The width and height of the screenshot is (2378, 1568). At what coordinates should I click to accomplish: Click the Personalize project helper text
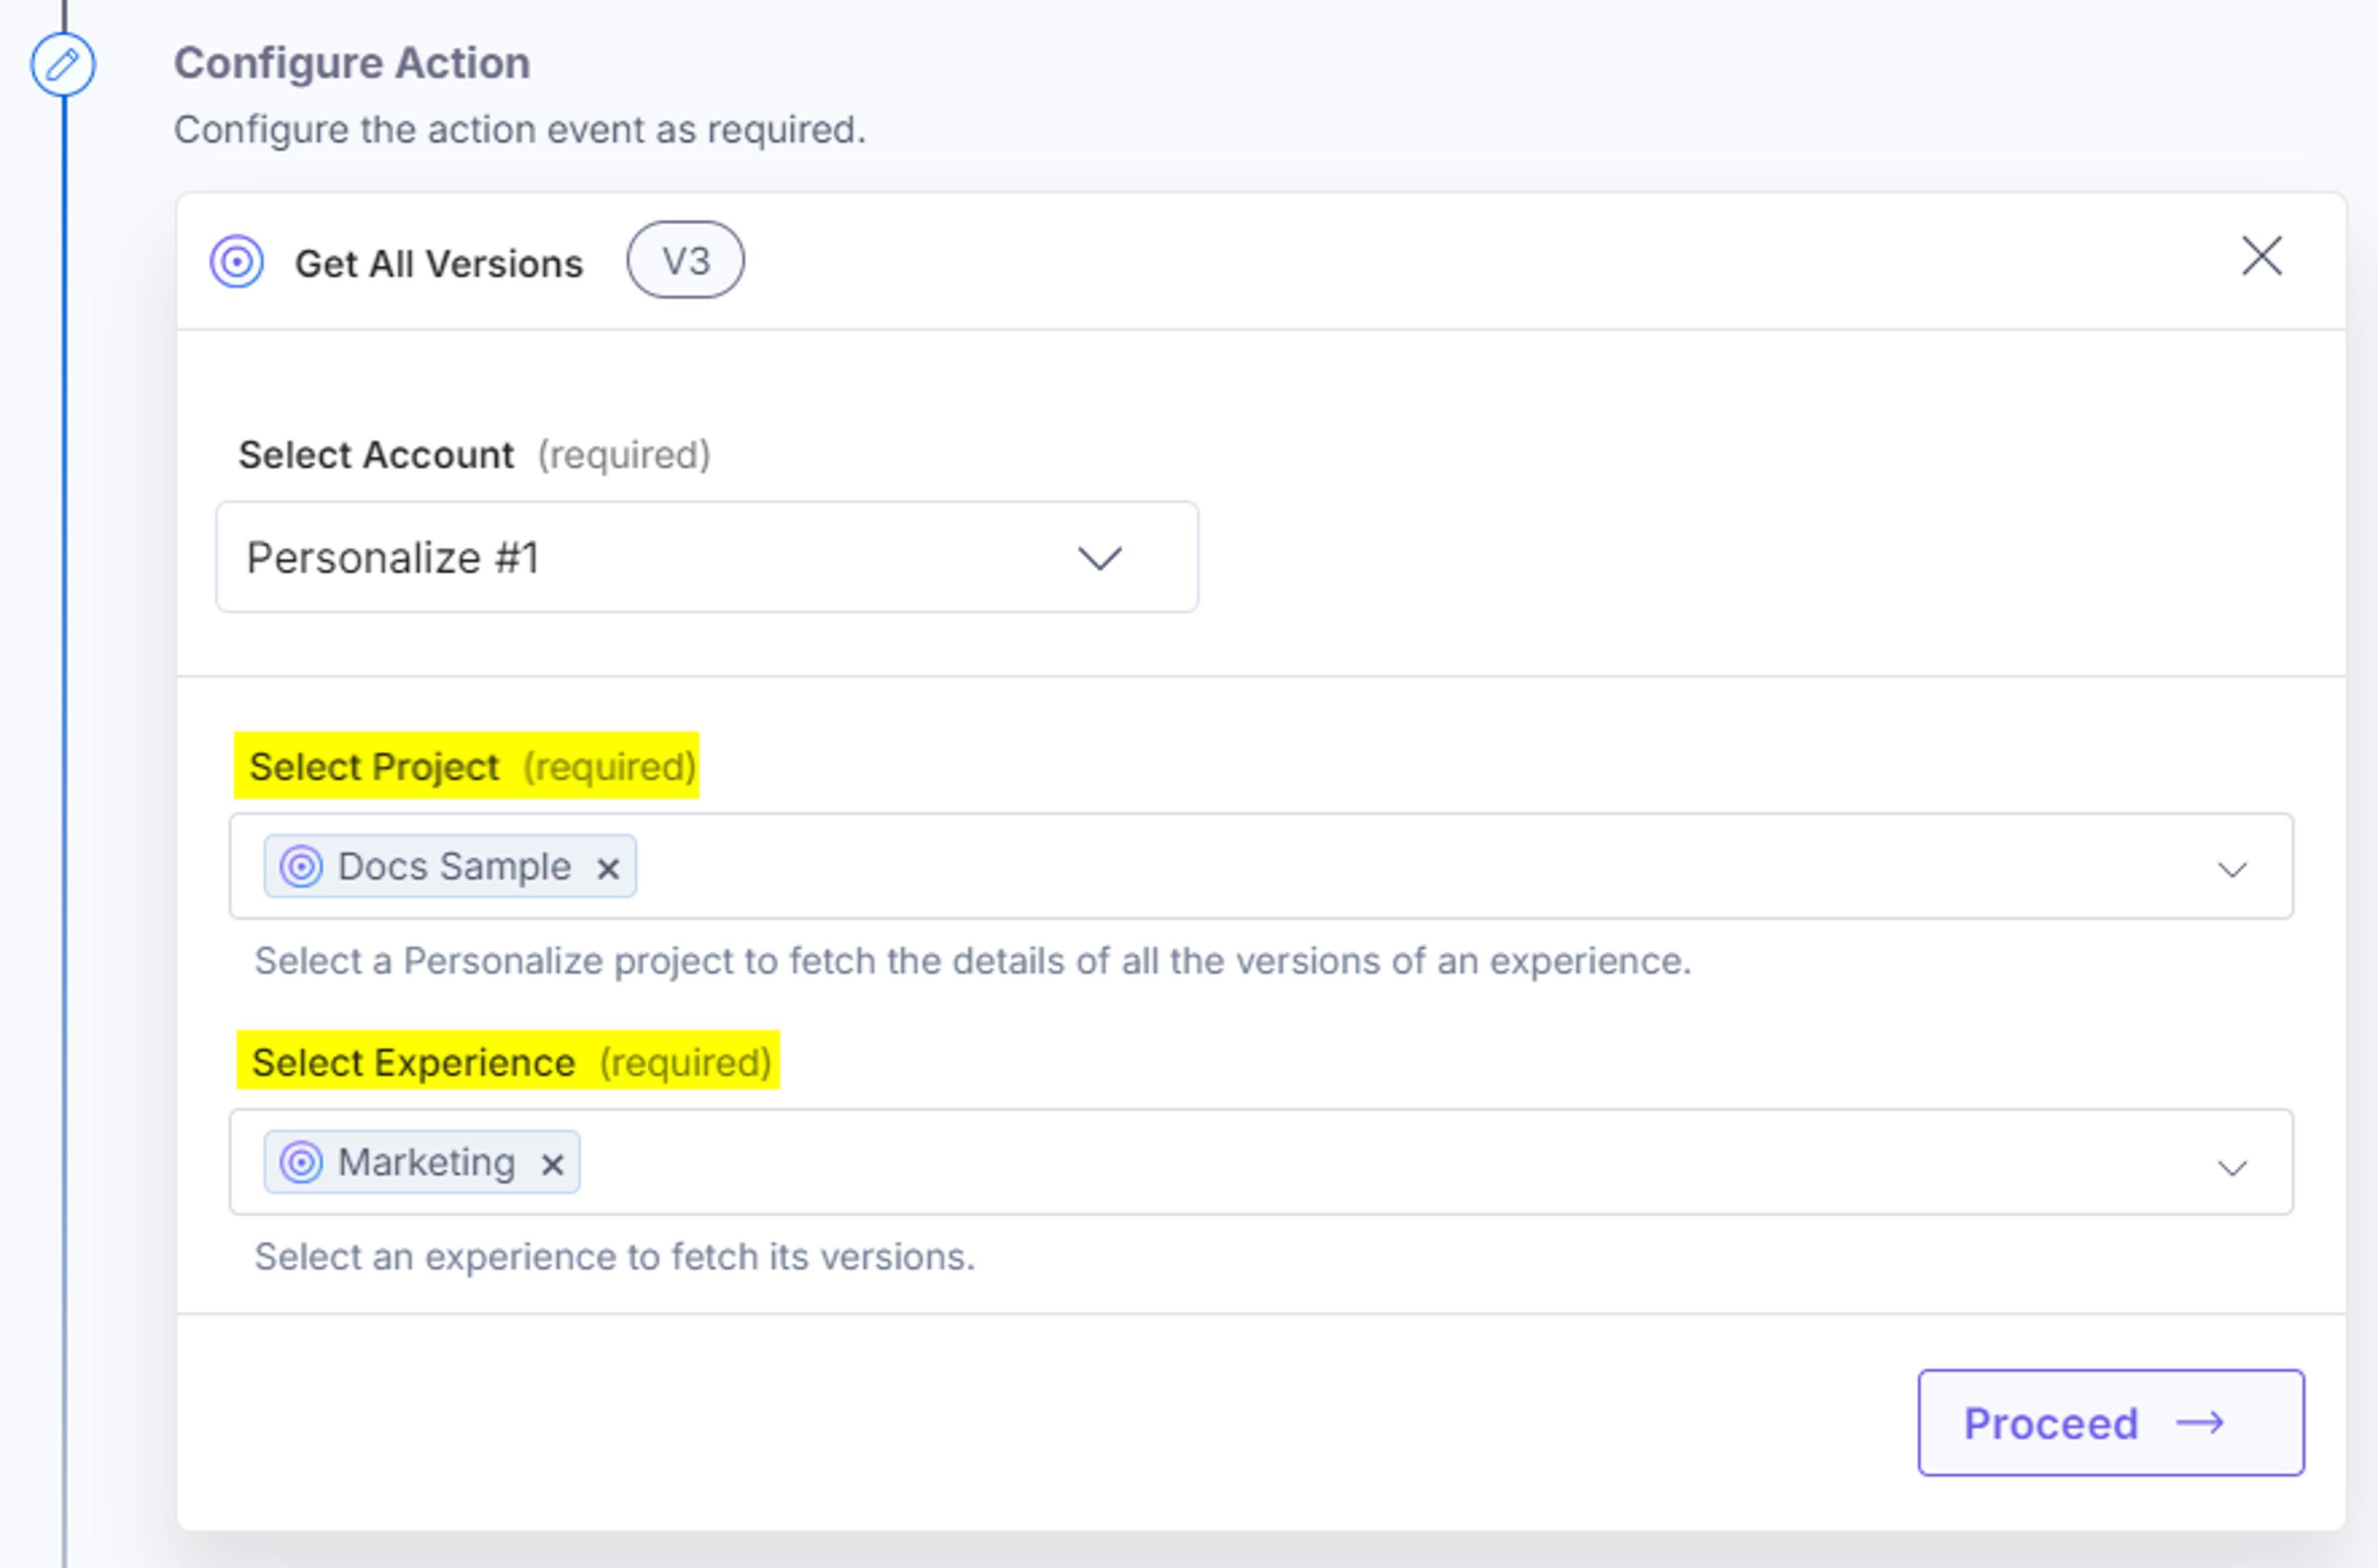(972, 961)
